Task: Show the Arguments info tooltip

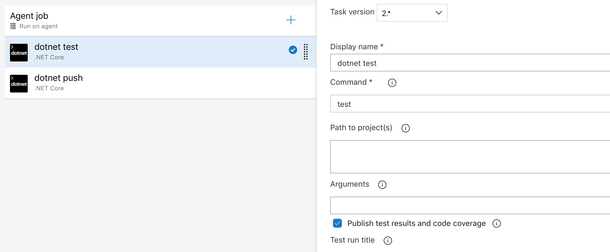Action: point(382,185)
